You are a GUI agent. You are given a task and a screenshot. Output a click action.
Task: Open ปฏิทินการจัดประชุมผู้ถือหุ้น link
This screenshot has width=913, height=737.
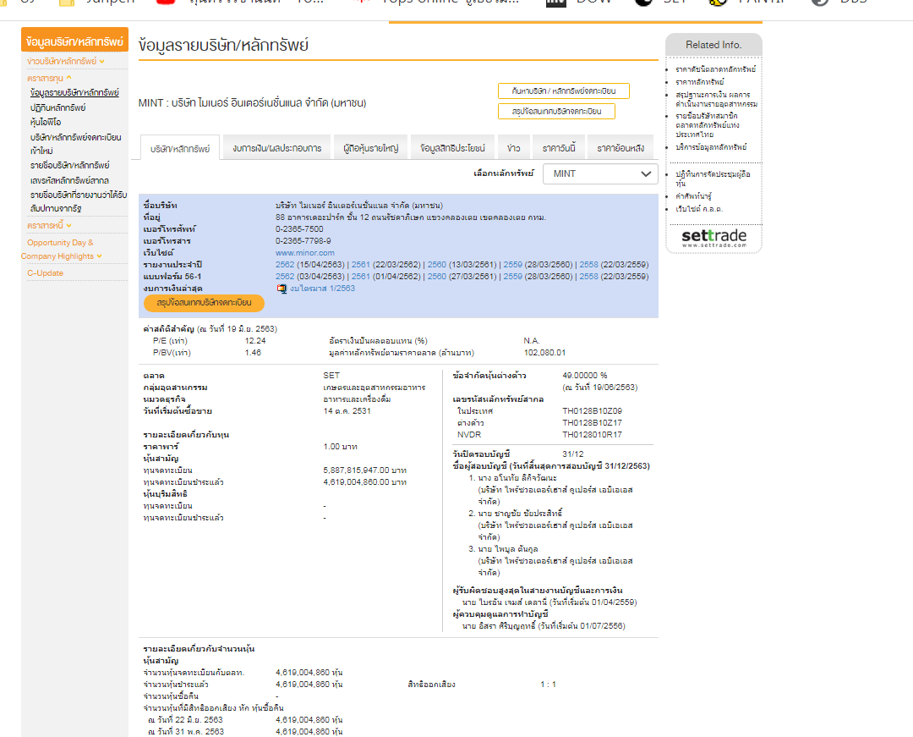(713, 179)
